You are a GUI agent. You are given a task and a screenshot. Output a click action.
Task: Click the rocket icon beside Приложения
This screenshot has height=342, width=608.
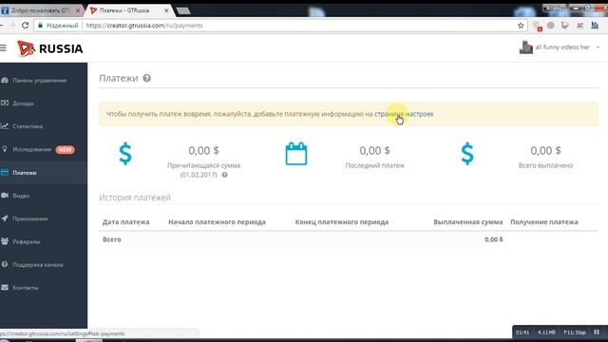click(5, 218)
